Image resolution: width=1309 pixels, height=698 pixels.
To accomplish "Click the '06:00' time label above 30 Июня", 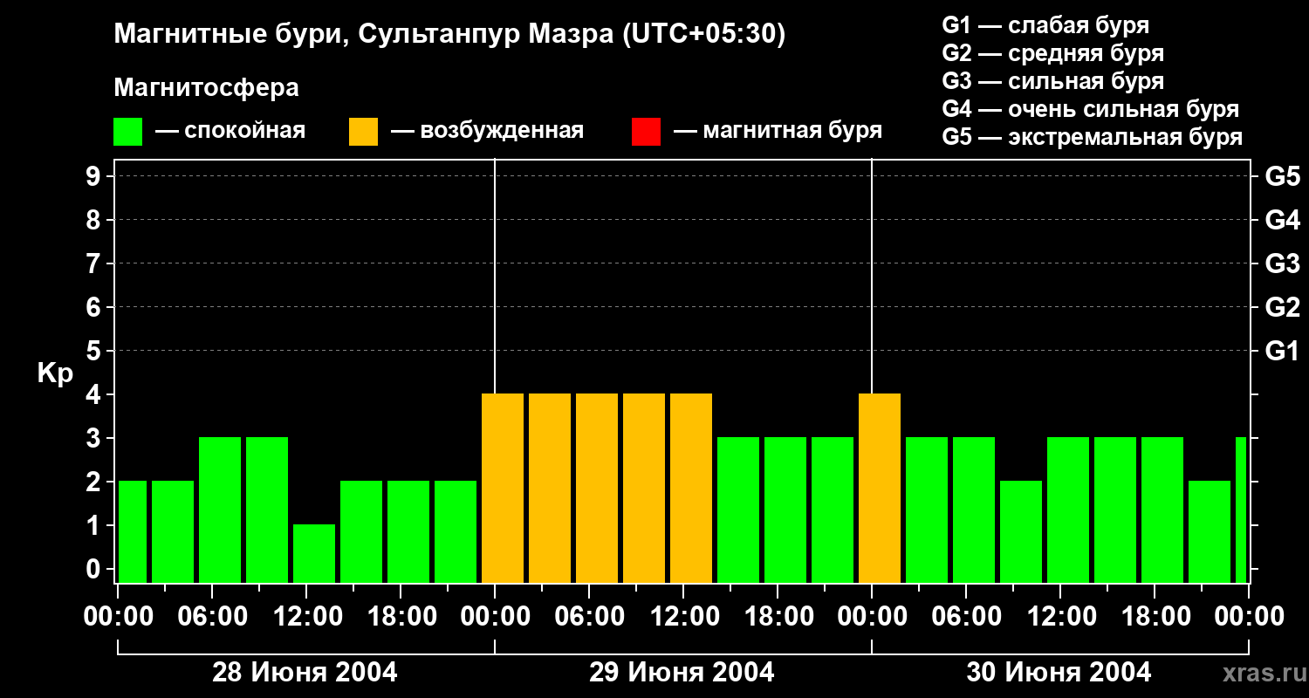I will point(967,617).
